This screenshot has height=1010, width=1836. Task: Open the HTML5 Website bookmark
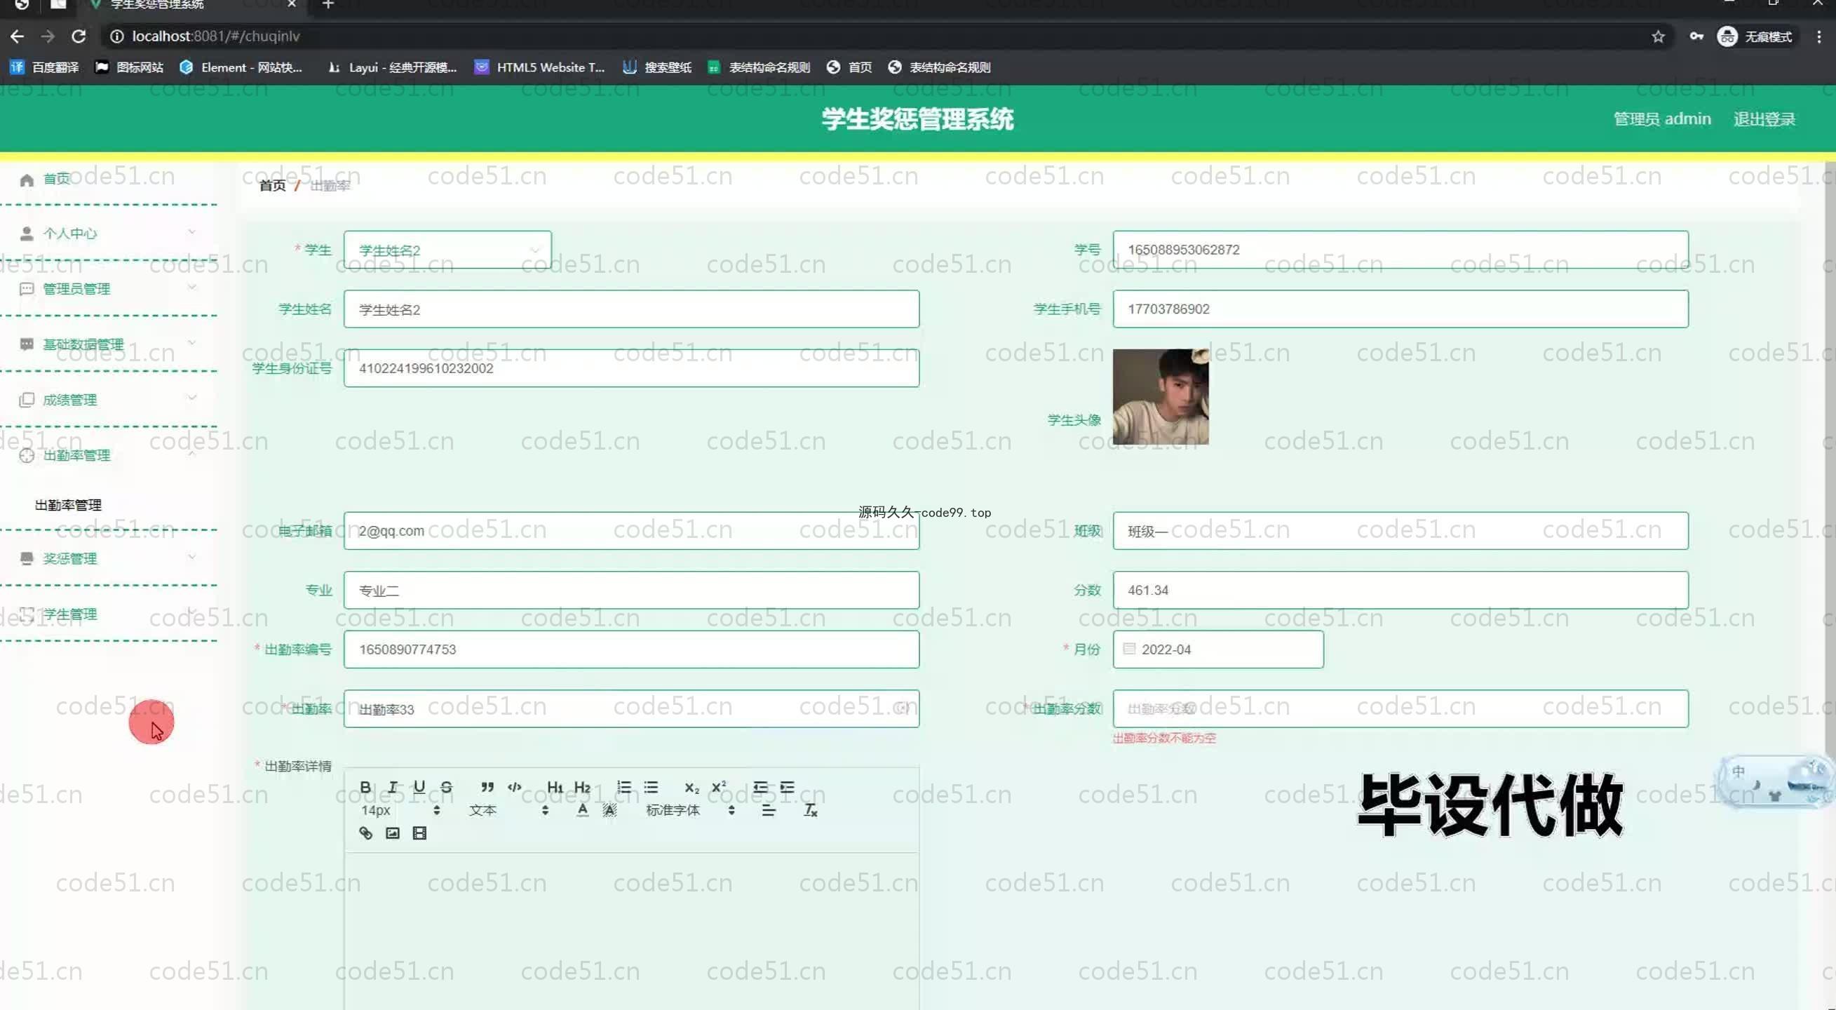[x=539, y=67]
